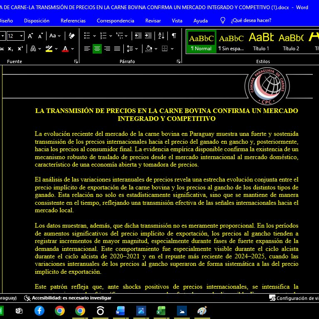Viewport: 319px width, 319px height.
Task: Open the Fuente dialog launcher
Action: [x=76, y=61]
